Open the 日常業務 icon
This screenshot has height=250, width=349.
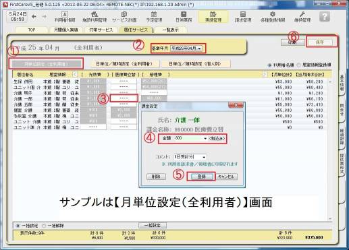(x=184, y=14)
